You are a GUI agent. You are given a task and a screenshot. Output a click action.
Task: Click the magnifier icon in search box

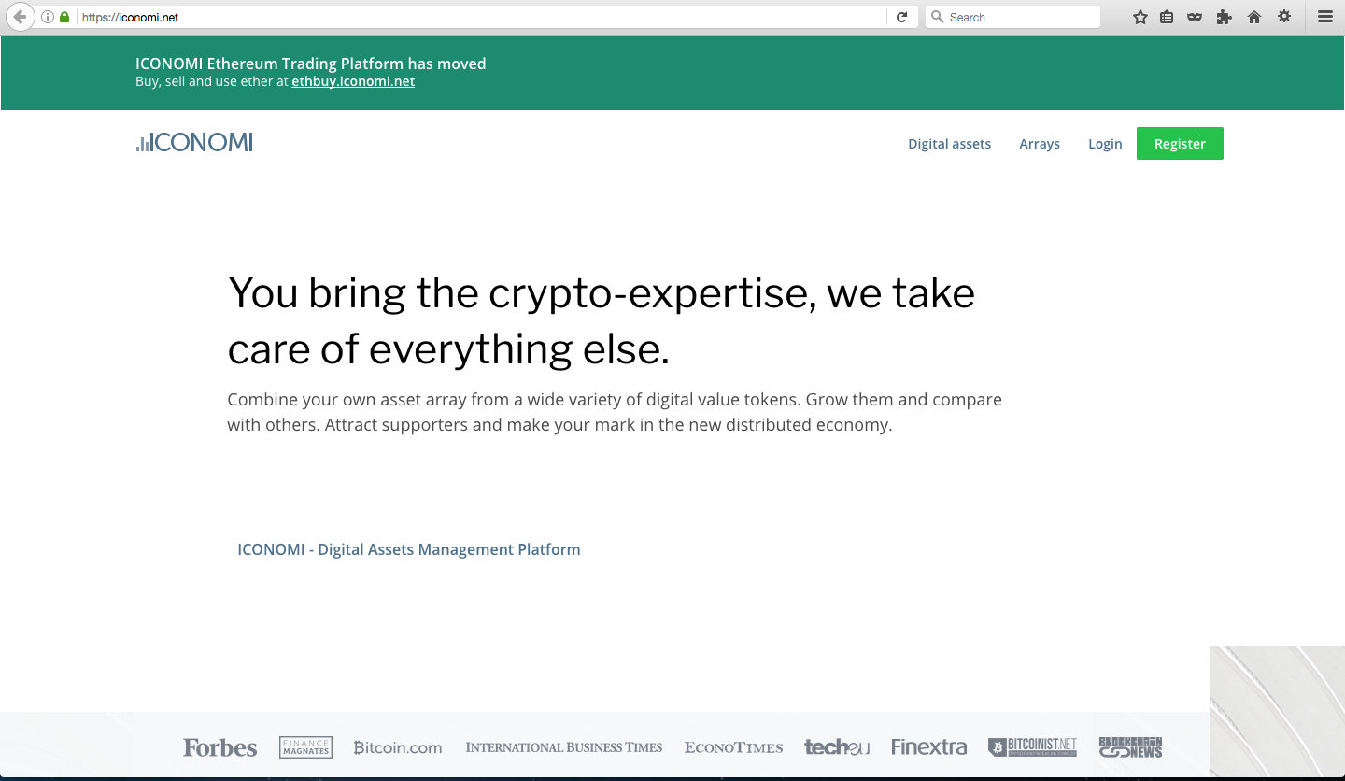[938, 17]
